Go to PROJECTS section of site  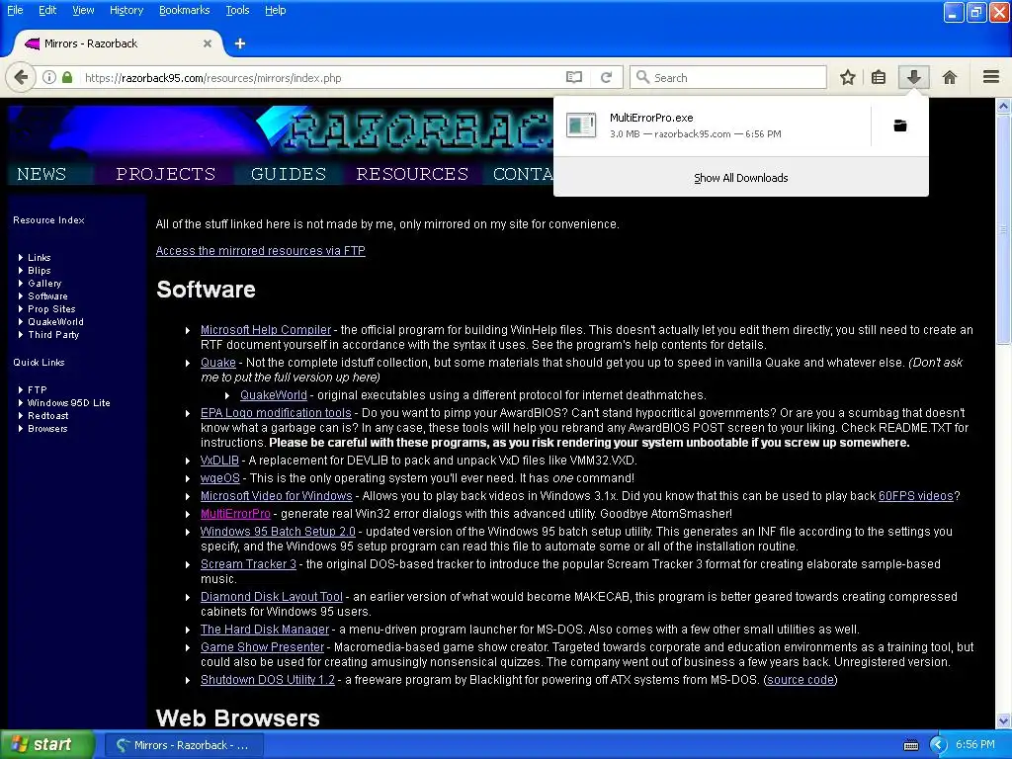point(165,174)
